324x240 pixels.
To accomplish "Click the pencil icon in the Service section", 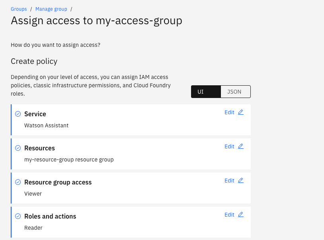I will point(240,112).
